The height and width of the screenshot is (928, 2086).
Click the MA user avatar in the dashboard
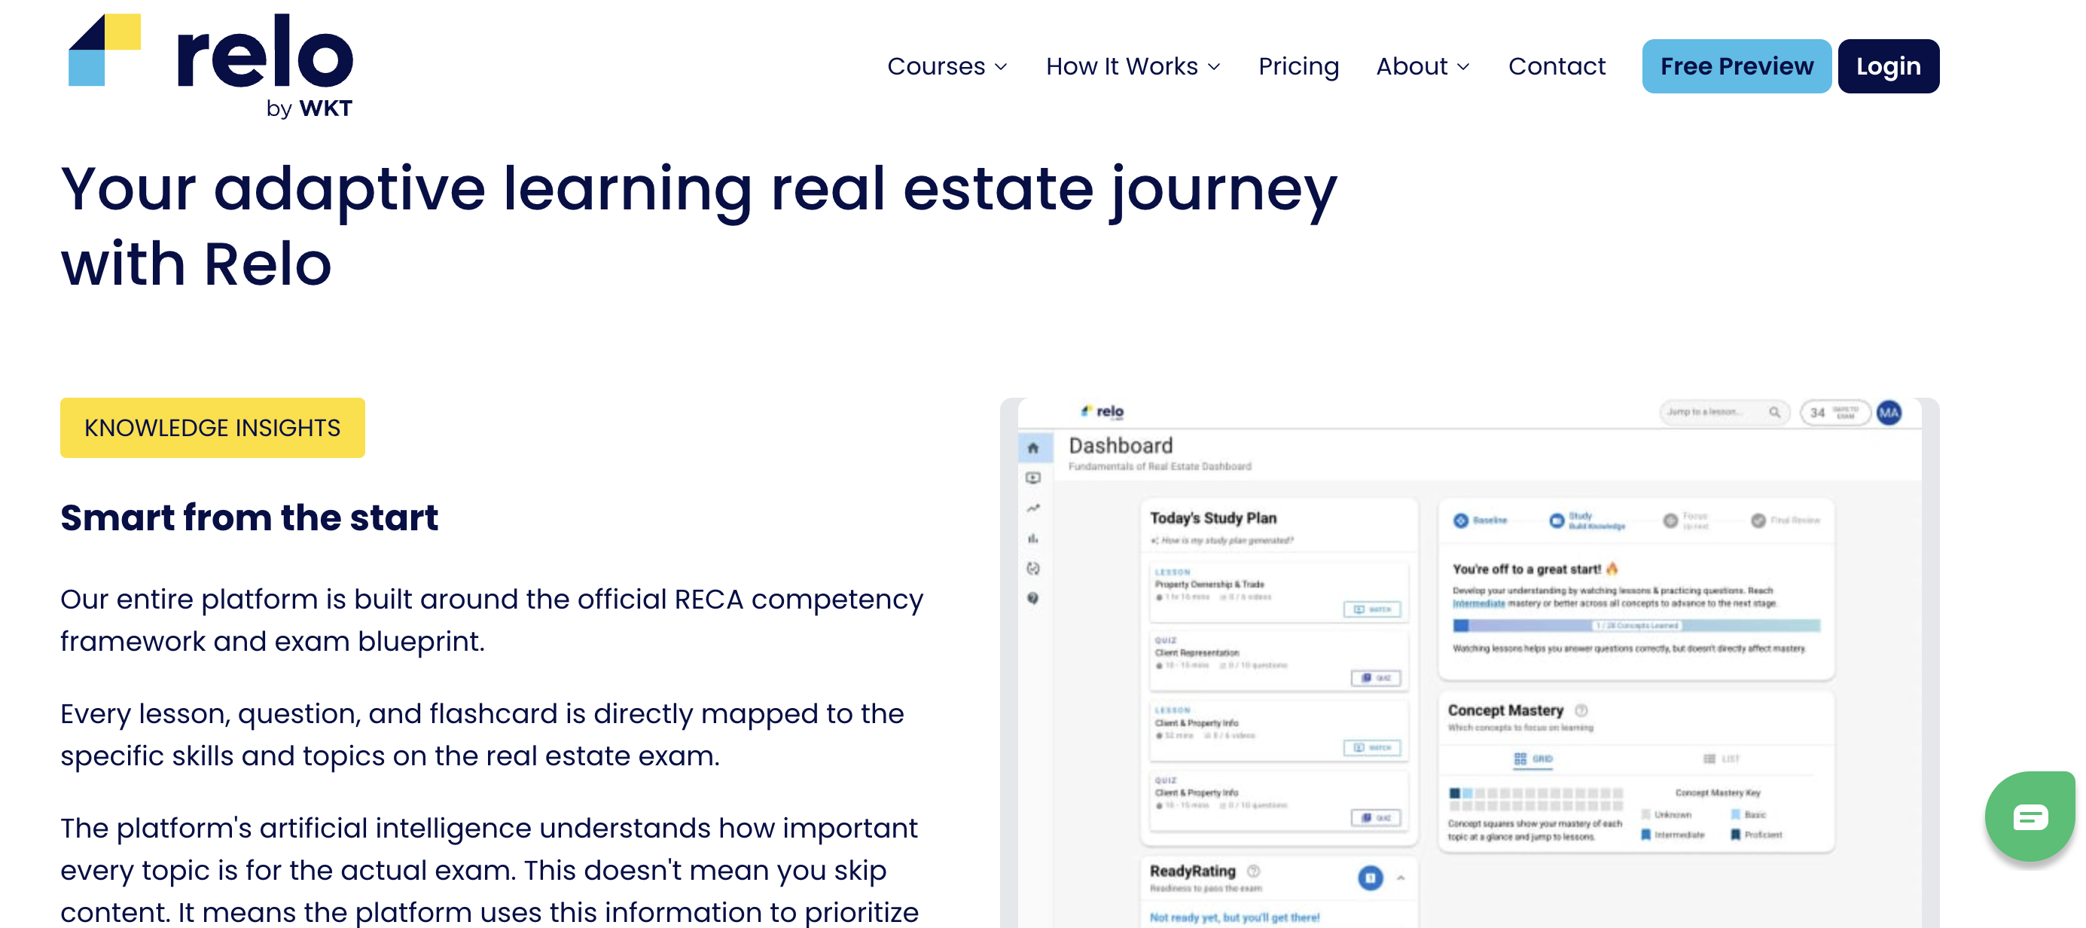tap(1889, 412)
